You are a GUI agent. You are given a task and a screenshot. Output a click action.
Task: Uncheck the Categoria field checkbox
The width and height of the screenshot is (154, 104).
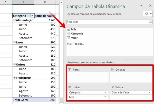68,34
